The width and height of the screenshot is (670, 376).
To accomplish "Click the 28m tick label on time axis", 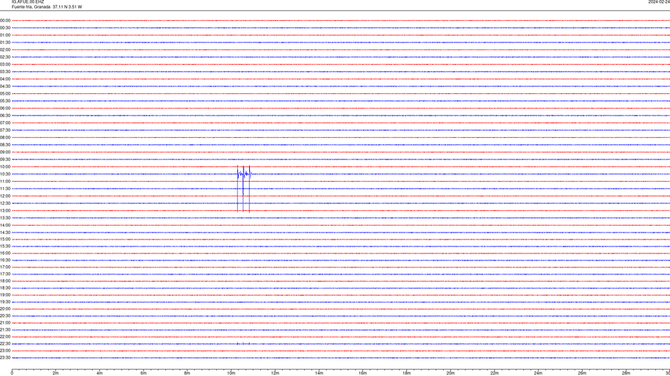I will tap(626, 373).
